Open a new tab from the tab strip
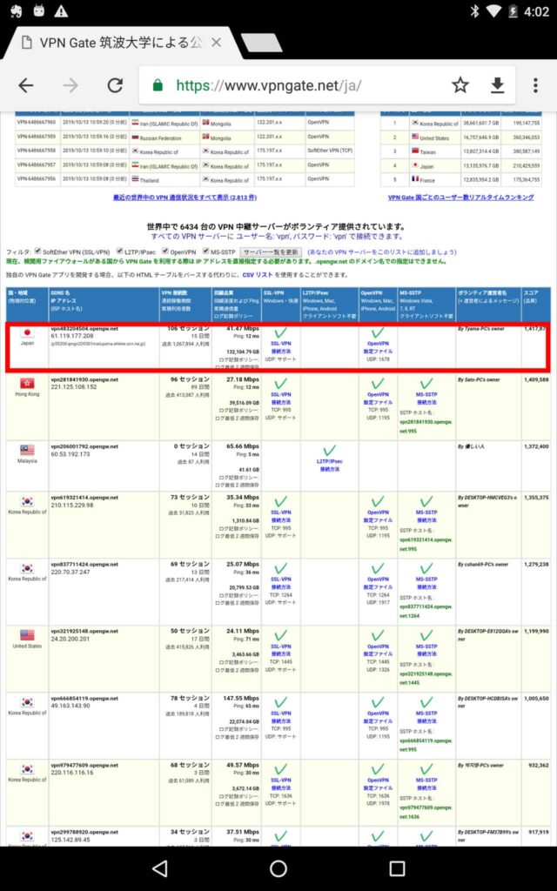 click(x=260, y=42)
